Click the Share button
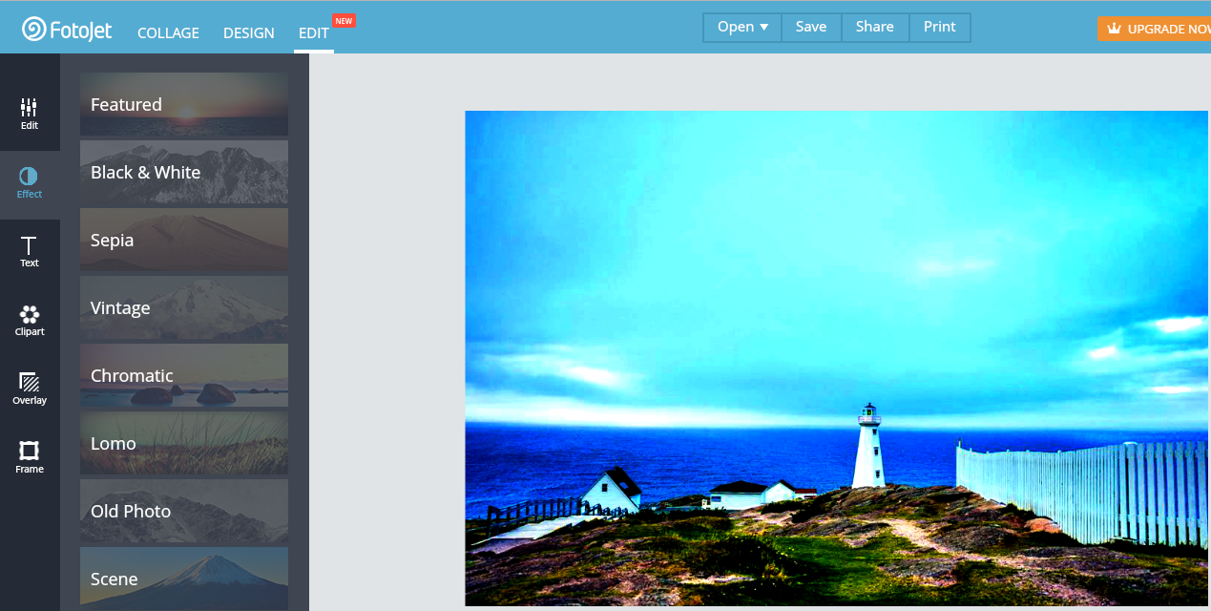Screen dimensions: 1211x611 tap(874, 27)
